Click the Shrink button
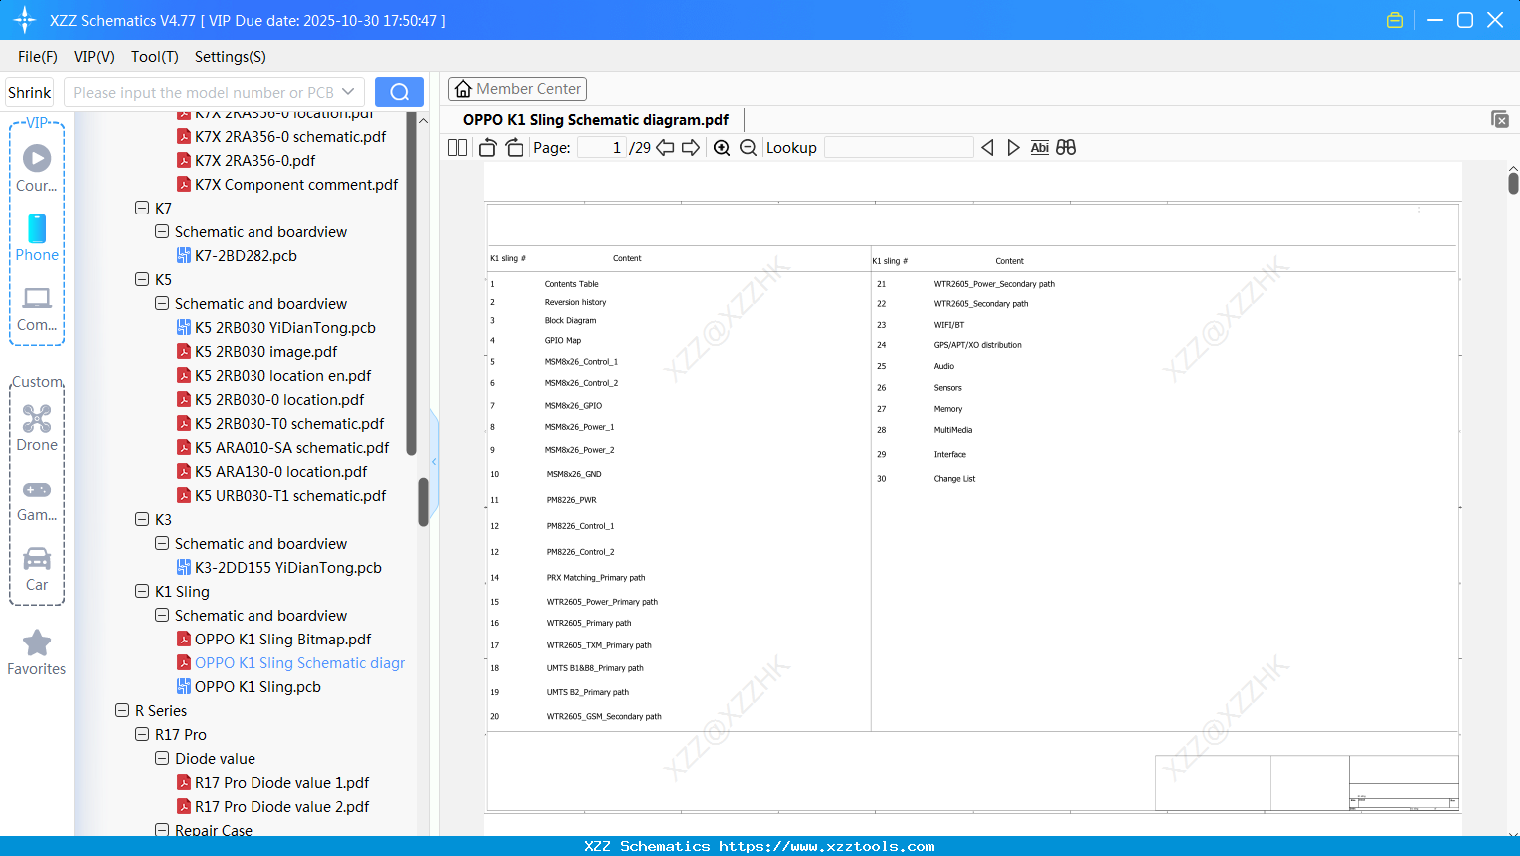 click(x=30, y=92)
